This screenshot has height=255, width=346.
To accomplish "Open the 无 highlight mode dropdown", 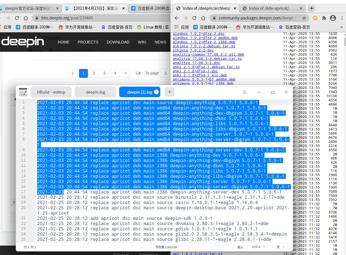I will tap(281, 247).
